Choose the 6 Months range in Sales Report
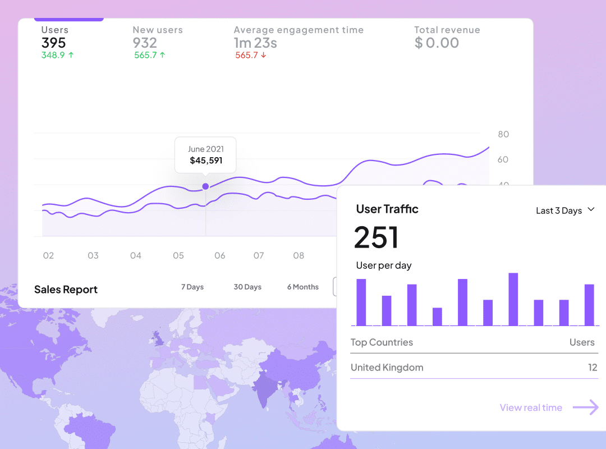 [x=303, y=287]
